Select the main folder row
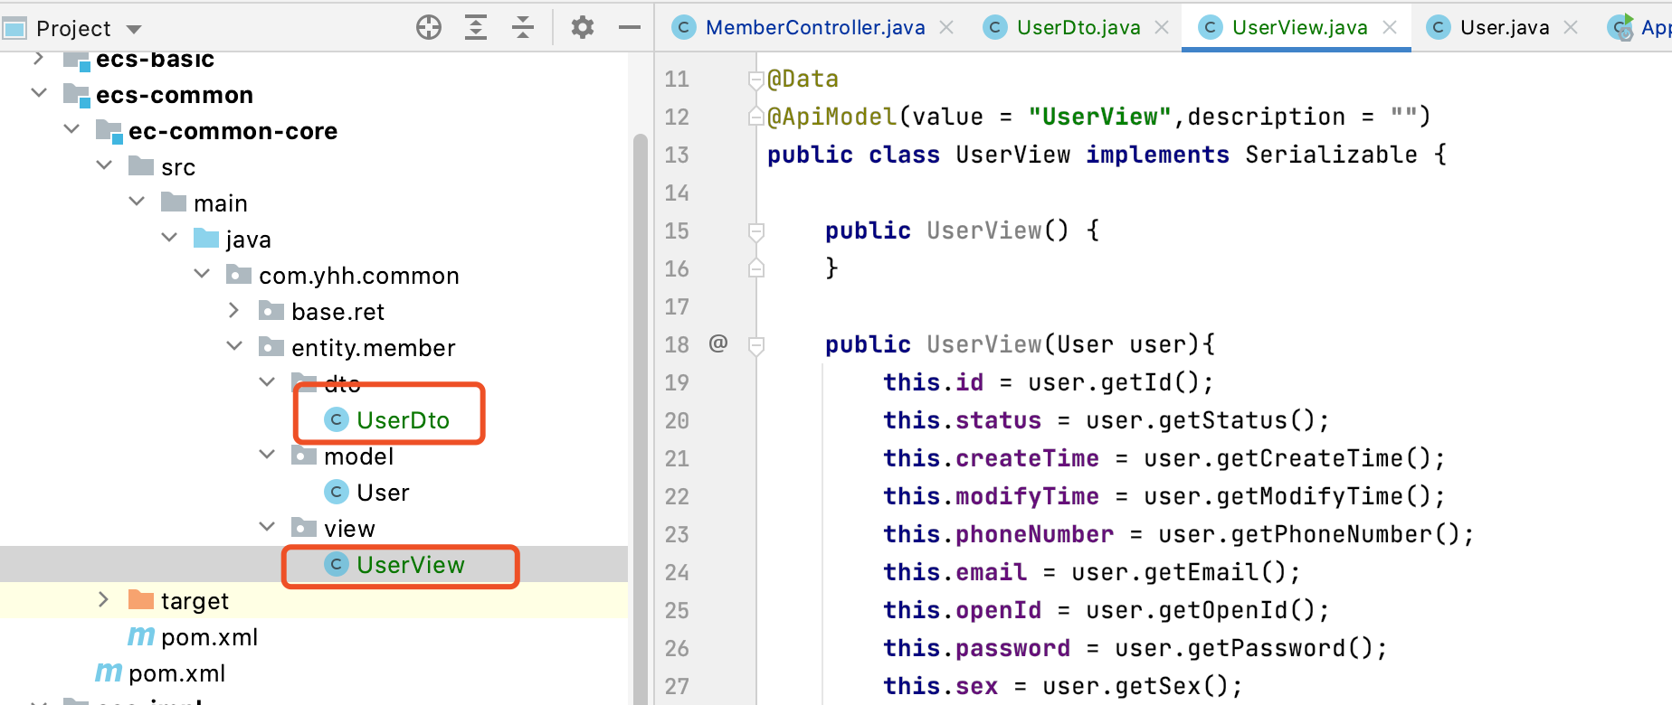This screenshot has height=705, width=1672. coord(314,203)
